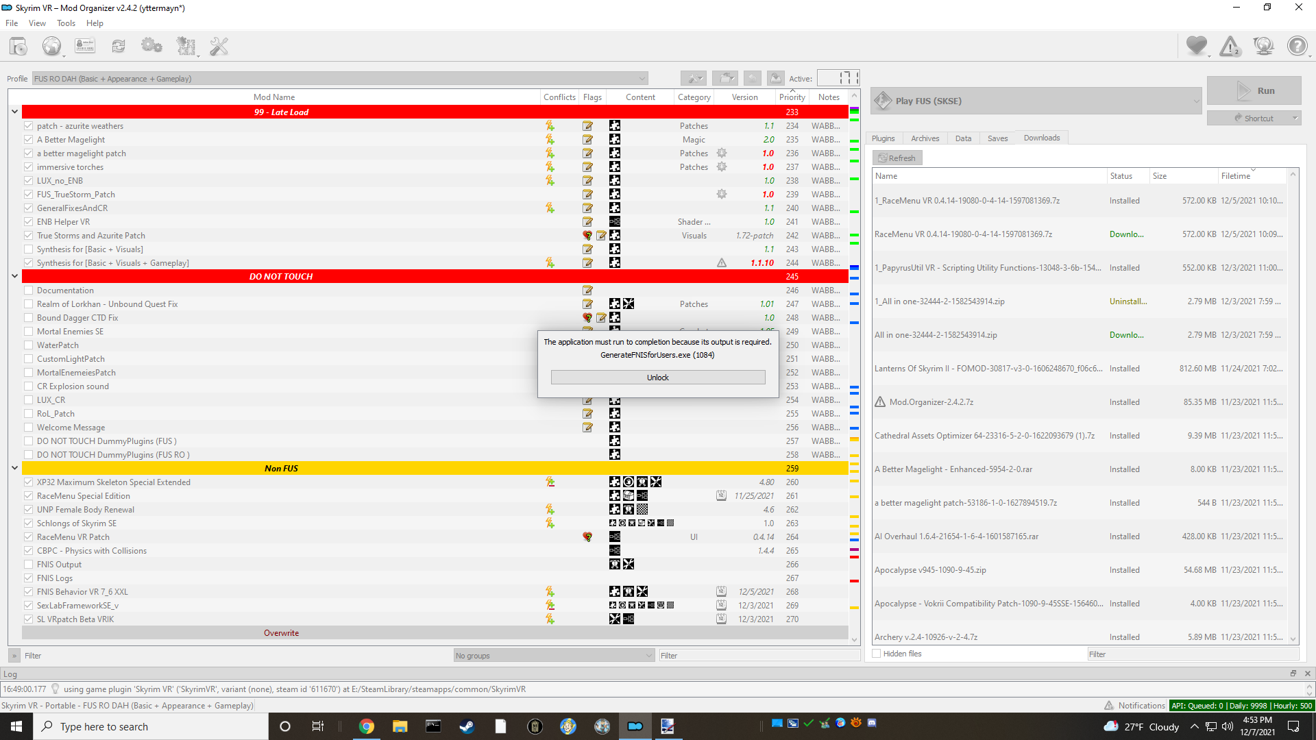Screen dimensions: 1316x740
Task: Click the light bulb icon in Log
Action: 56,689
